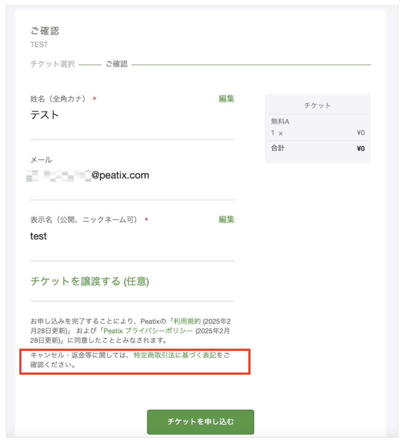The width and height of the screenshot is (404, 445).
Task: Click the name value テスト
Action: (45, 115)
